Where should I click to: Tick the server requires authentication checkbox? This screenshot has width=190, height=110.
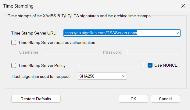(14, 42)
